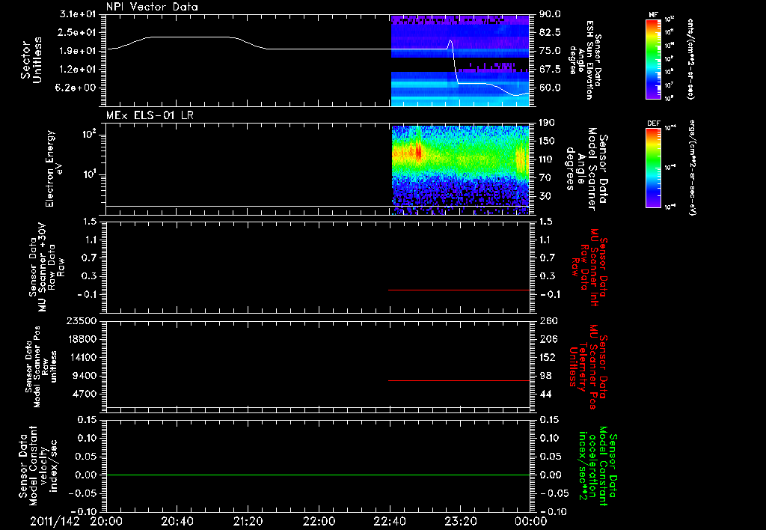Click the green constant velocity line
This screenshot has height=530, width=766.
(x=318, y=475)
